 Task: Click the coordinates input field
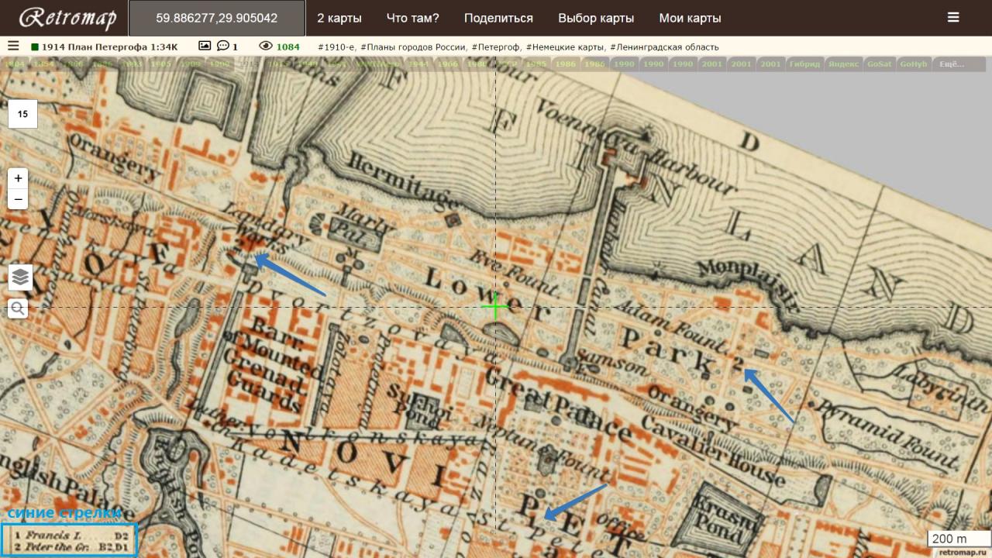click(217, 18)
